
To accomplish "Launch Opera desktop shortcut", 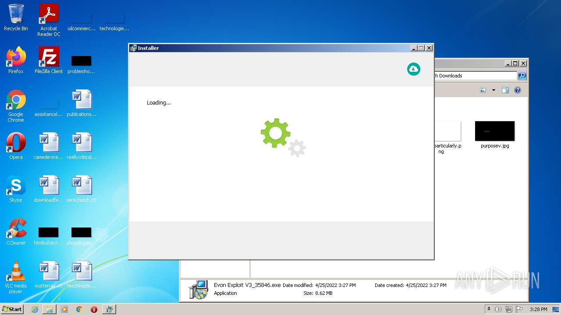I will 16,146.
